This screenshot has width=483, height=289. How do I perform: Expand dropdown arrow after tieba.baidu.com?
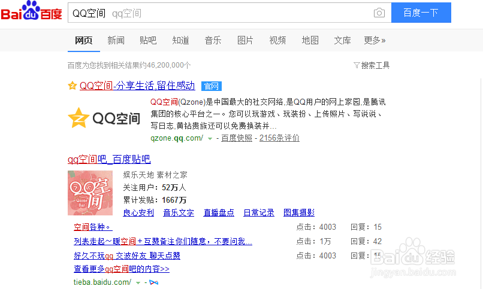tap(138, 282)
